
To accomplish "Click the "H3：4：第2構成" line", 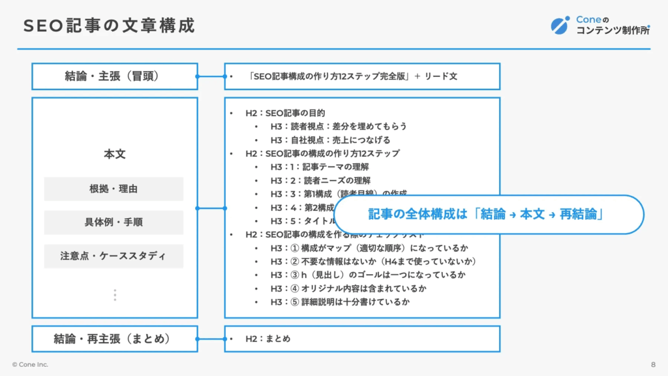I will [x=302, y=208].
